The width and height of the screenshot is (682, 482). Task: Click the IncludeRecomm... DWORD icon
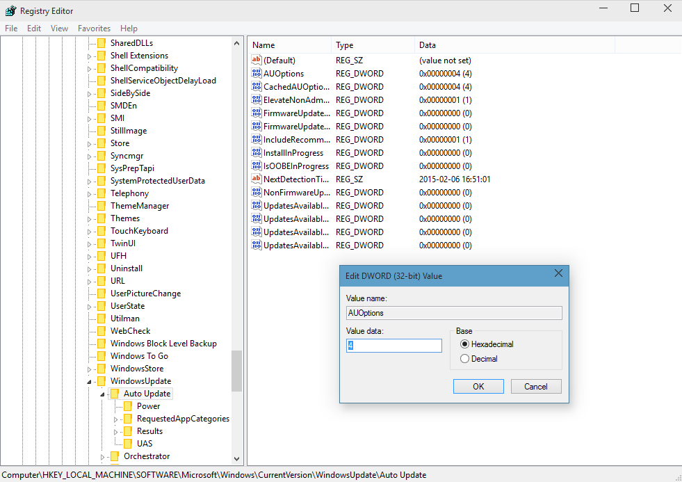(x=257, y=139)
